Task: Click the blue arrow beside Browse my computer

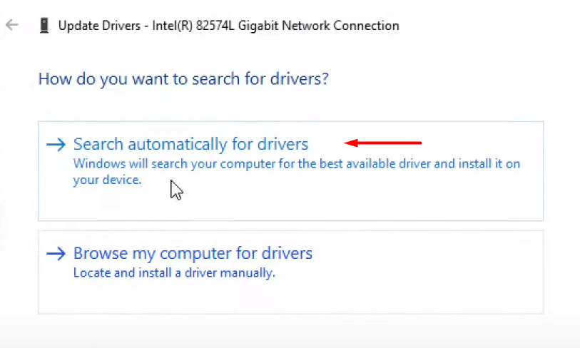Action: click(x=55, y=253)
